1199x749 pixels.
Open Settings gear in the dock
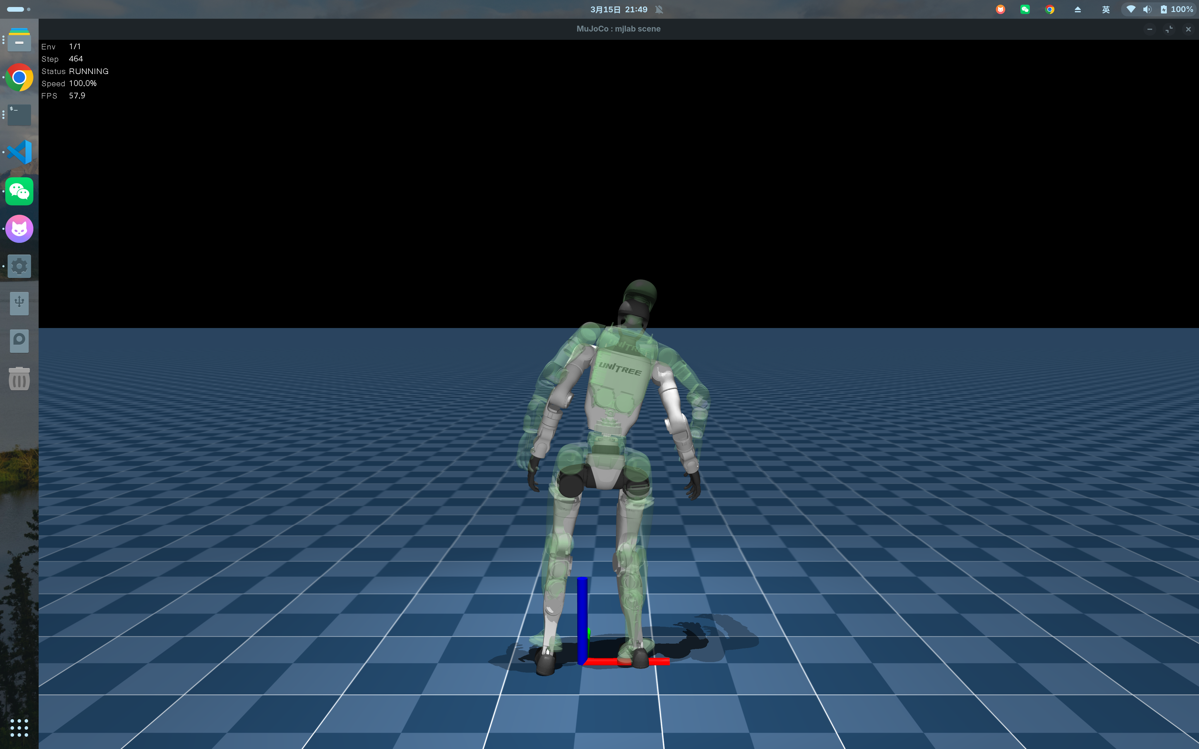coord(19,267)
